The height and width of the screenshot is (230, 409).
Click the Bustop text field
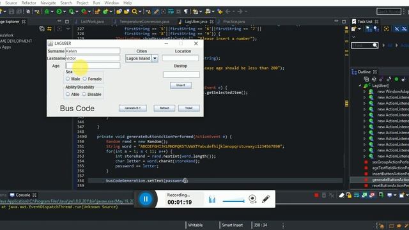point(181,75)
